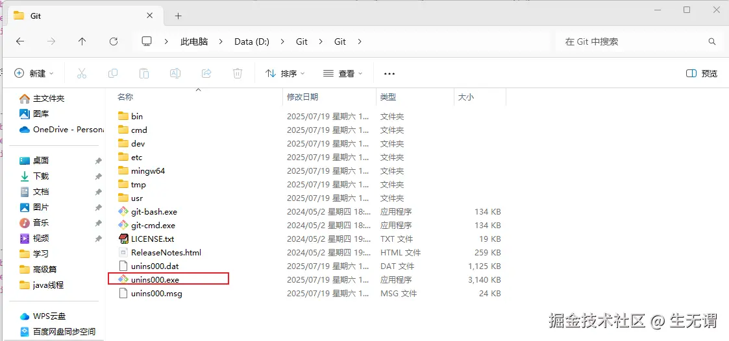
Task: Click the Delete trash icon
Action: (238, 73)
